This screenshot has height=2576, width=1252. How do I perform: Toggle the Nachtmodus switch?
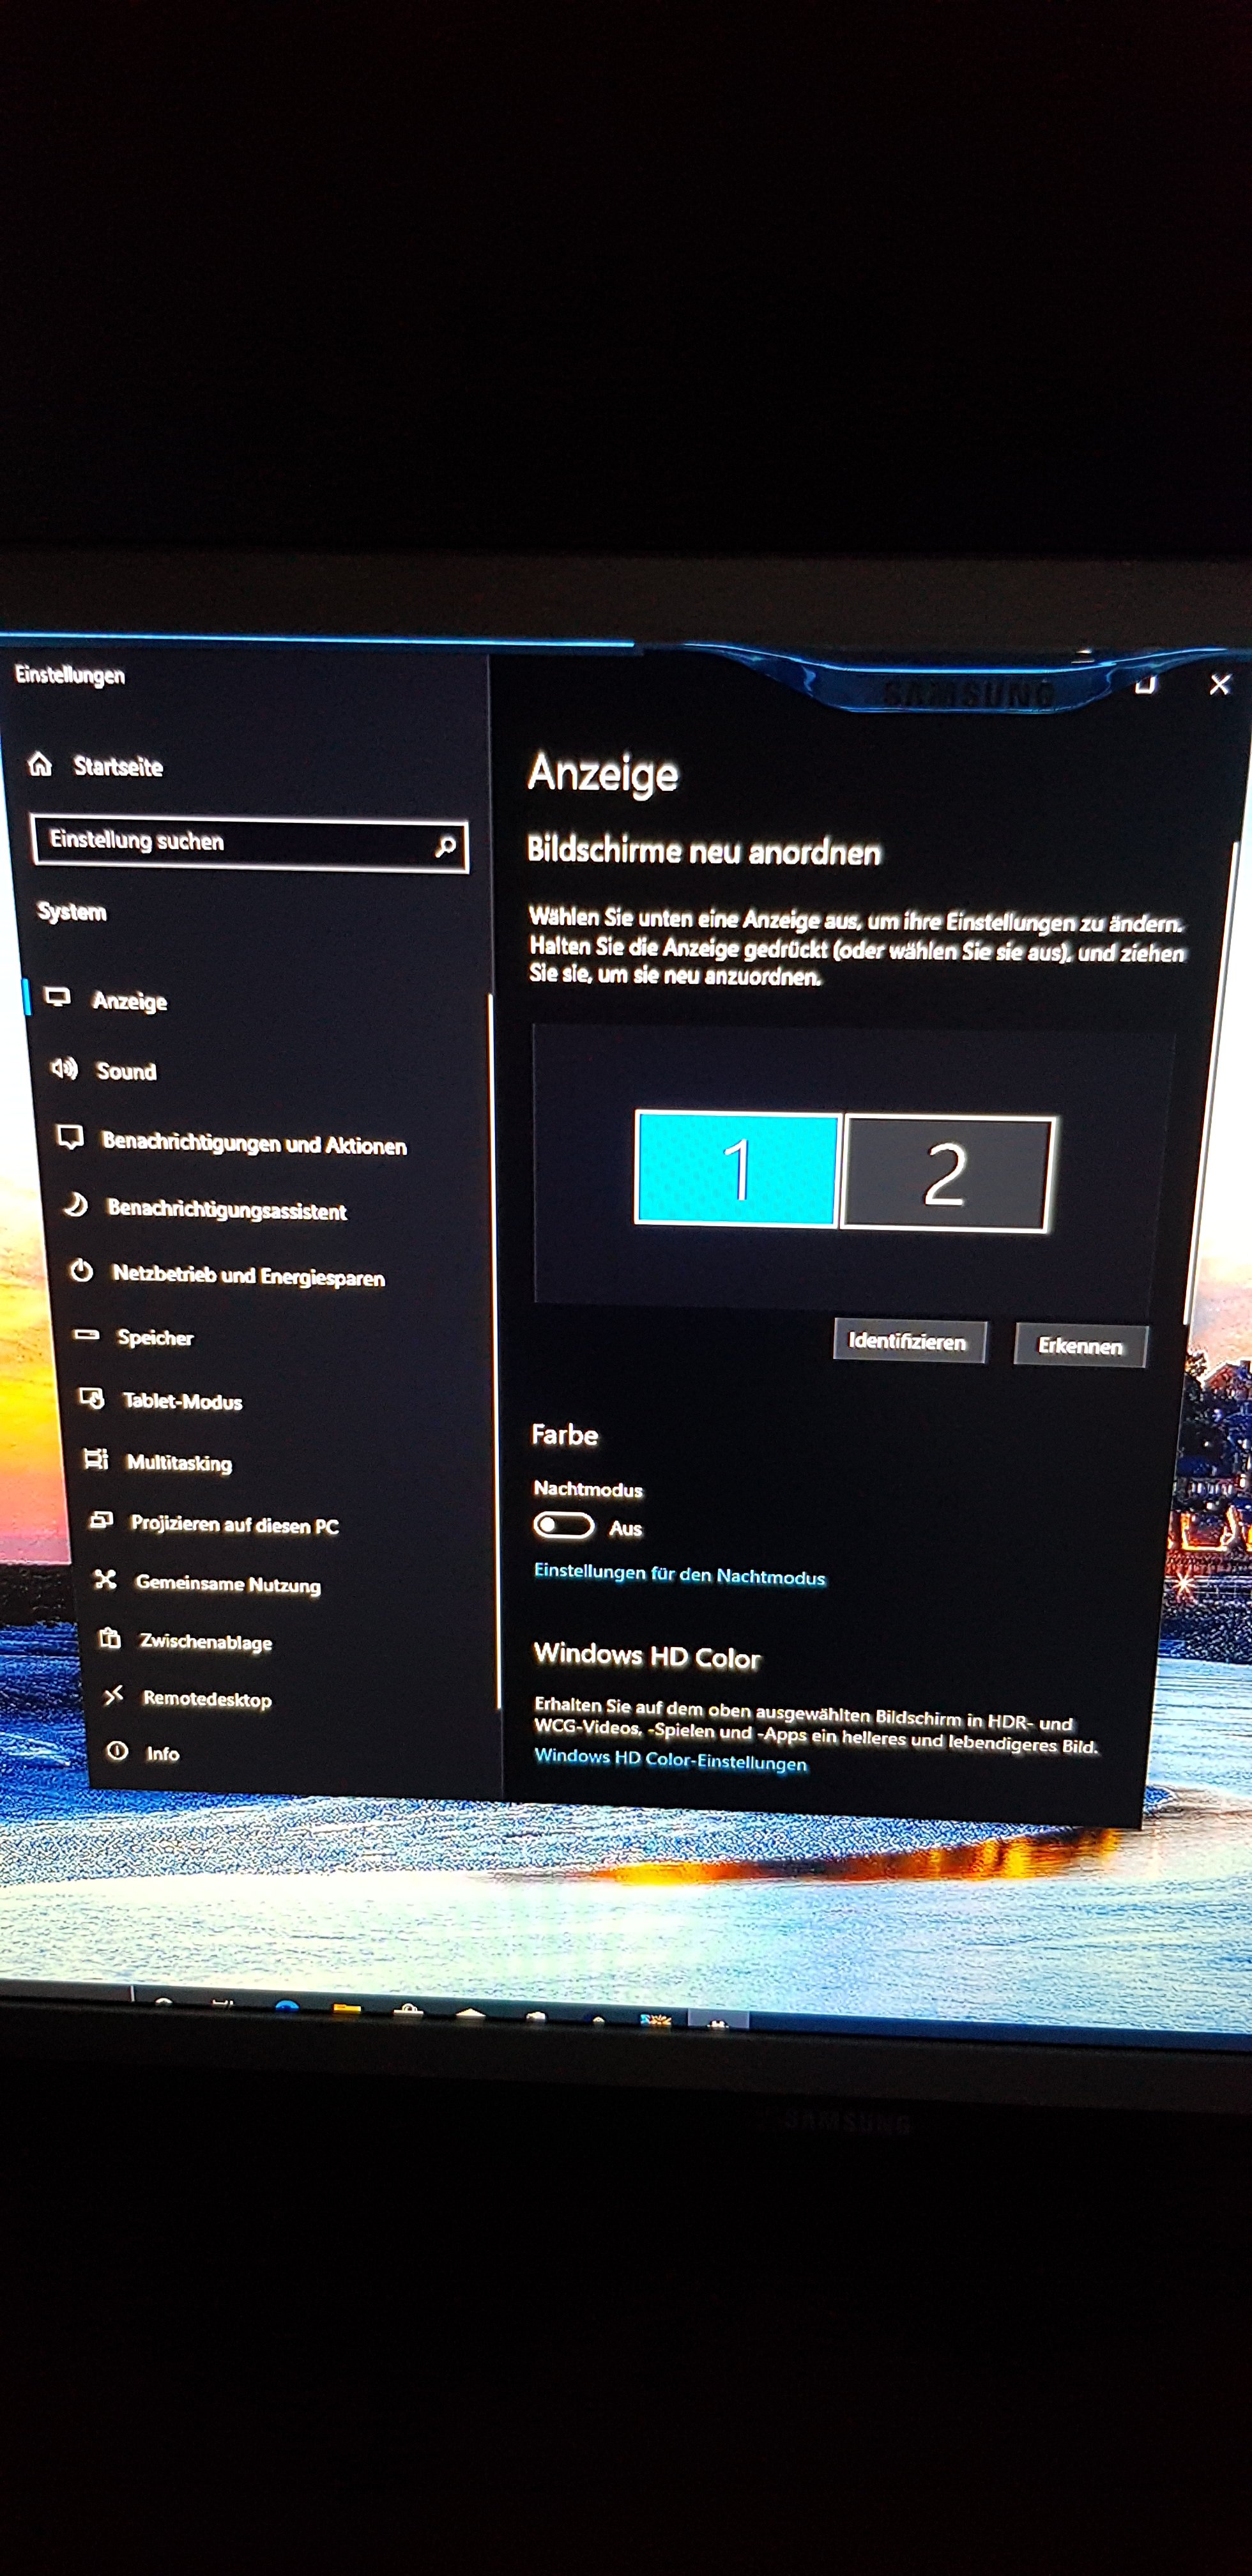click(563, 1525)
